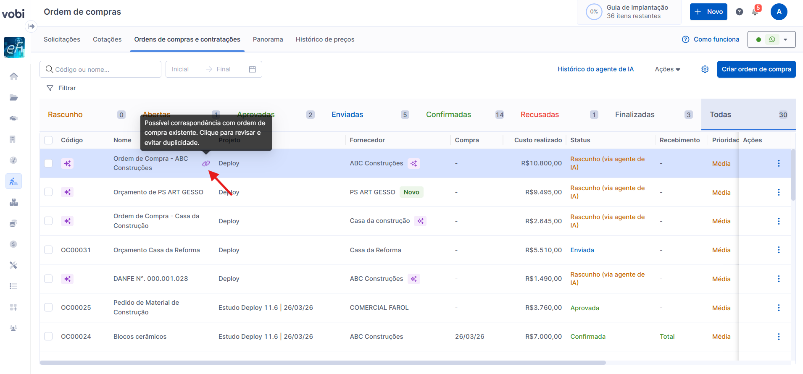
Task: Open the notifications bell
Action: point(755,12)
